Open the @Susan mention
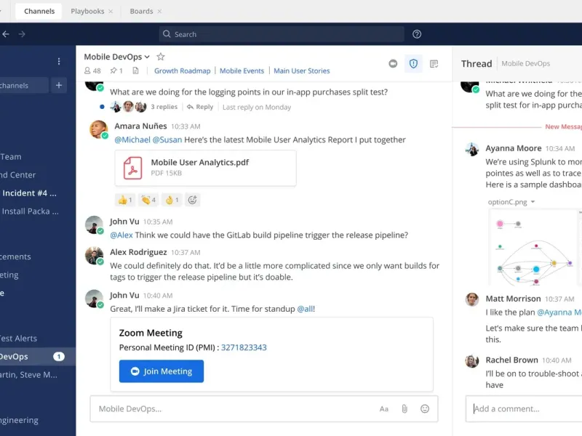 pos(167,140)
